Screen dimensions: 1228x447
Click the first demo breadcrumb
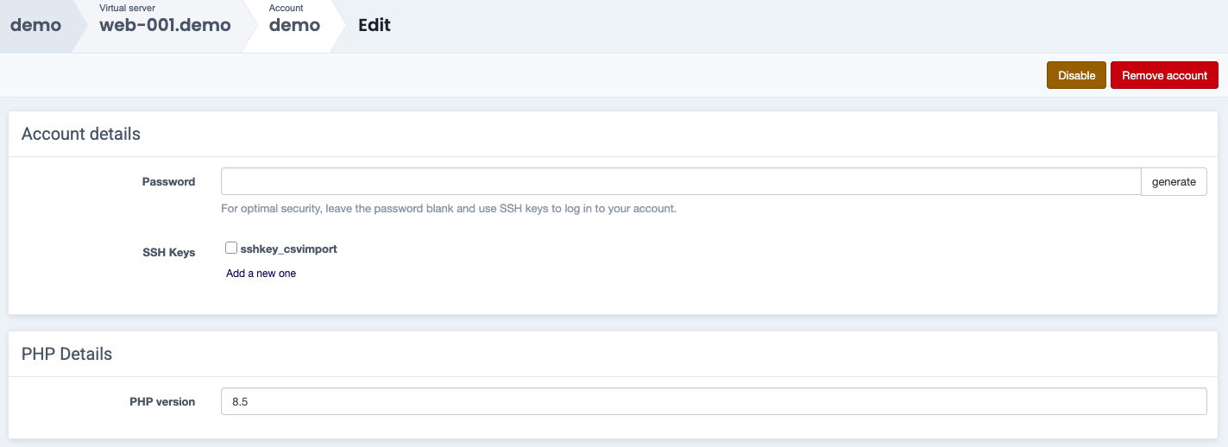pos(35,25)
